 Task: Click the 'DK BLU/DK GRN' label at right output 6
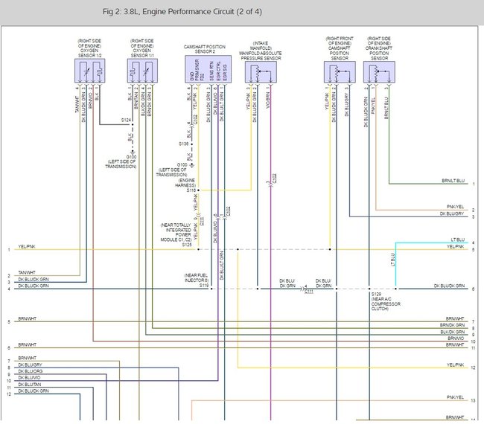click(449, 286)
